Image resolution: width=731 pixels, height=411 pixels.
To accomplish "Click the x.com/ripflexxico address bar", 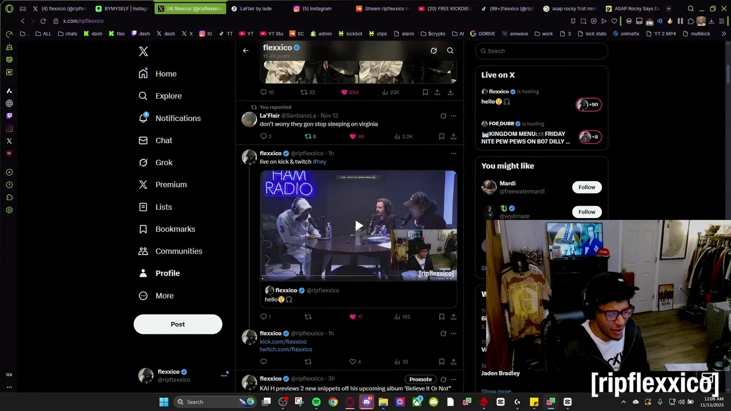I will click(x=83, y=21).
